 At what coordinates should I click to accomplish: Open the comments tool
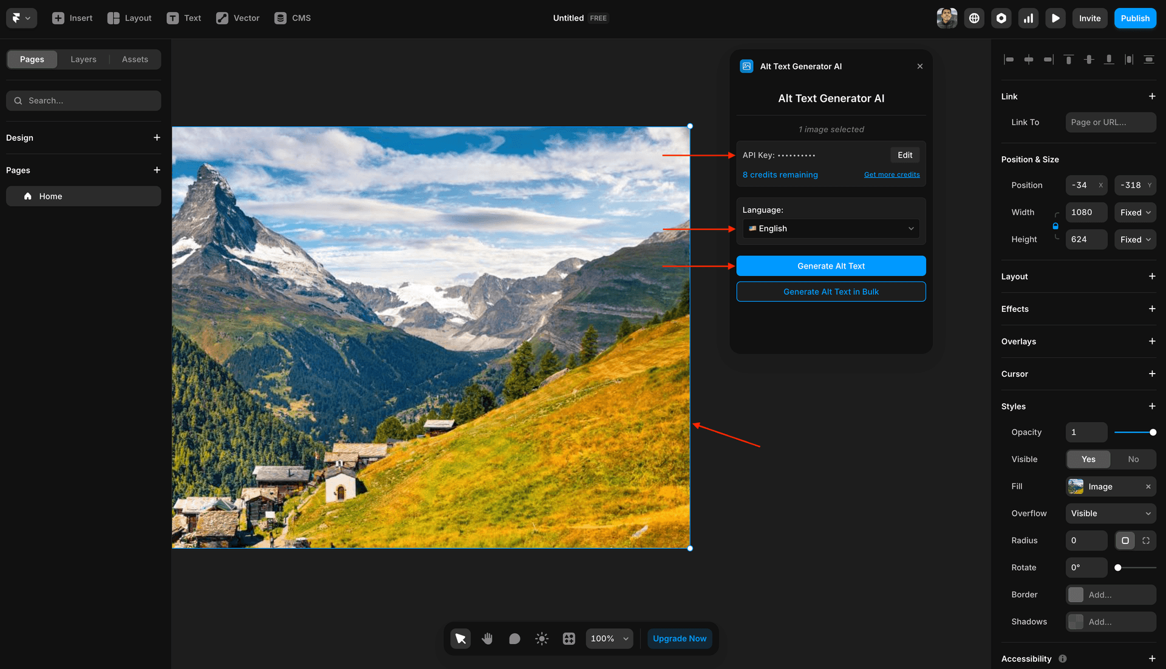tap(514, 638)
